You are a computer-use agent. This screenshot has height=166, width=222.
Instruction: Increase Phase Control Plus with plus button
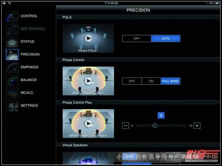197,126
